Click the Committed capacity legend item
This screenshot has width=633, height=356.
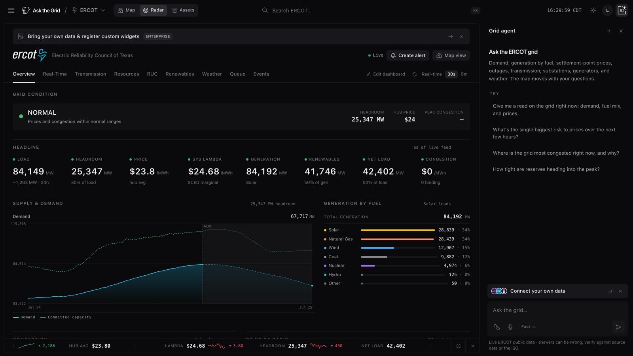pyautogui.click(x=66, y=317)
